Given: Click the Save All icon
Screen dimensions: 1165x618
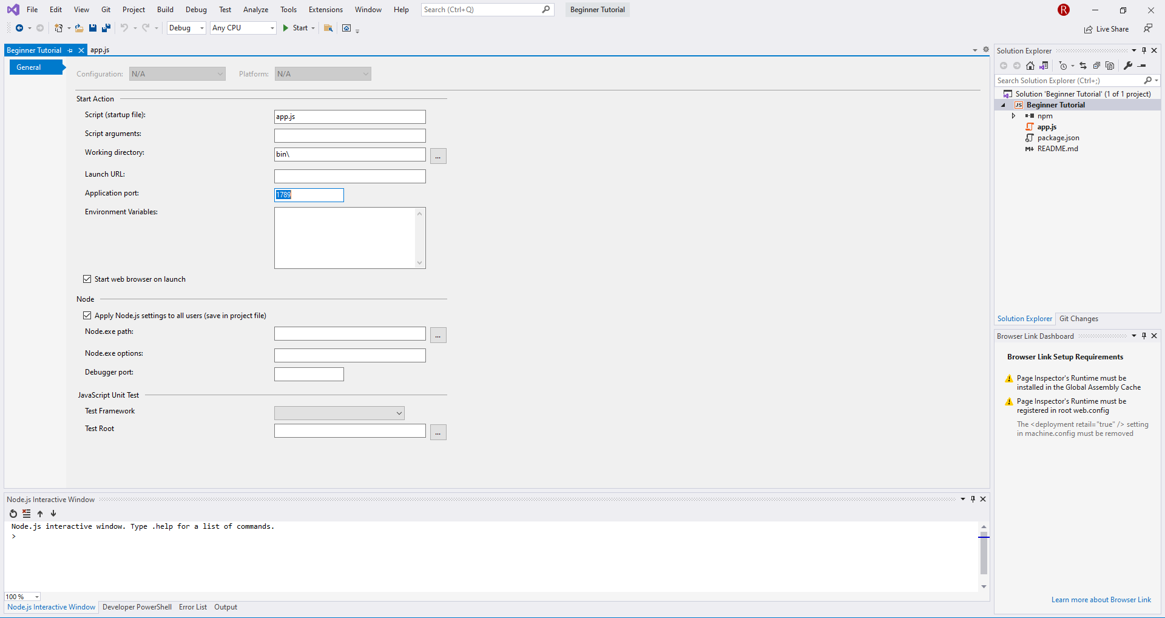Looking at the screenshot, I should pyautogui.click(x=106, y=28).
